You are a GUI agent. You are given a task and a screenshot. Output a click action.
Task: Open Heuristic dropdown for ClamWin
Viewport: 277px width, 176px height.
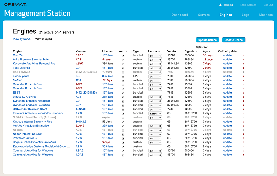point(155,55)
